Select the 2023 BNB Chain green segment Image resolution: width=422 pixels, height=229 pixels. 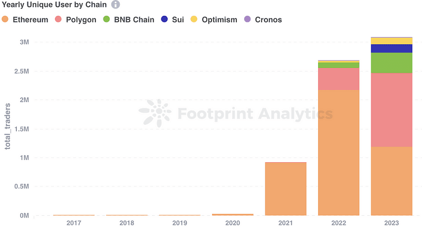pos(391,63)
